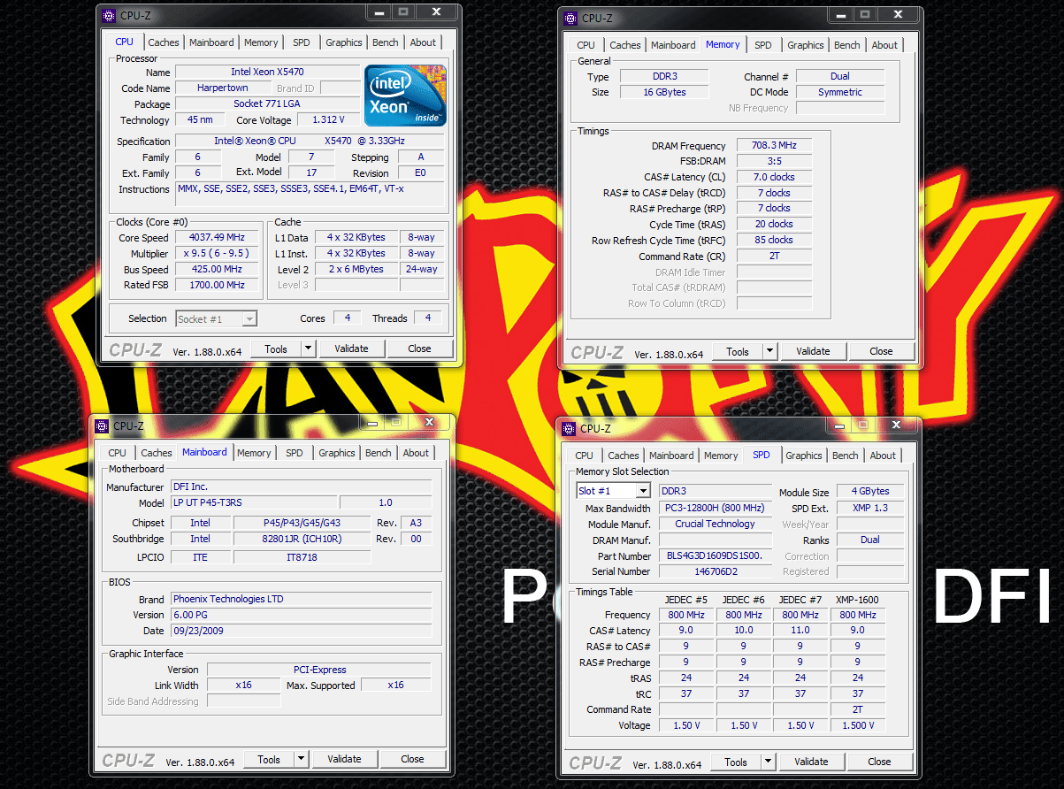
Task: Open Tools dropdown arrow in Memory window
Action: tap(769, 351)
